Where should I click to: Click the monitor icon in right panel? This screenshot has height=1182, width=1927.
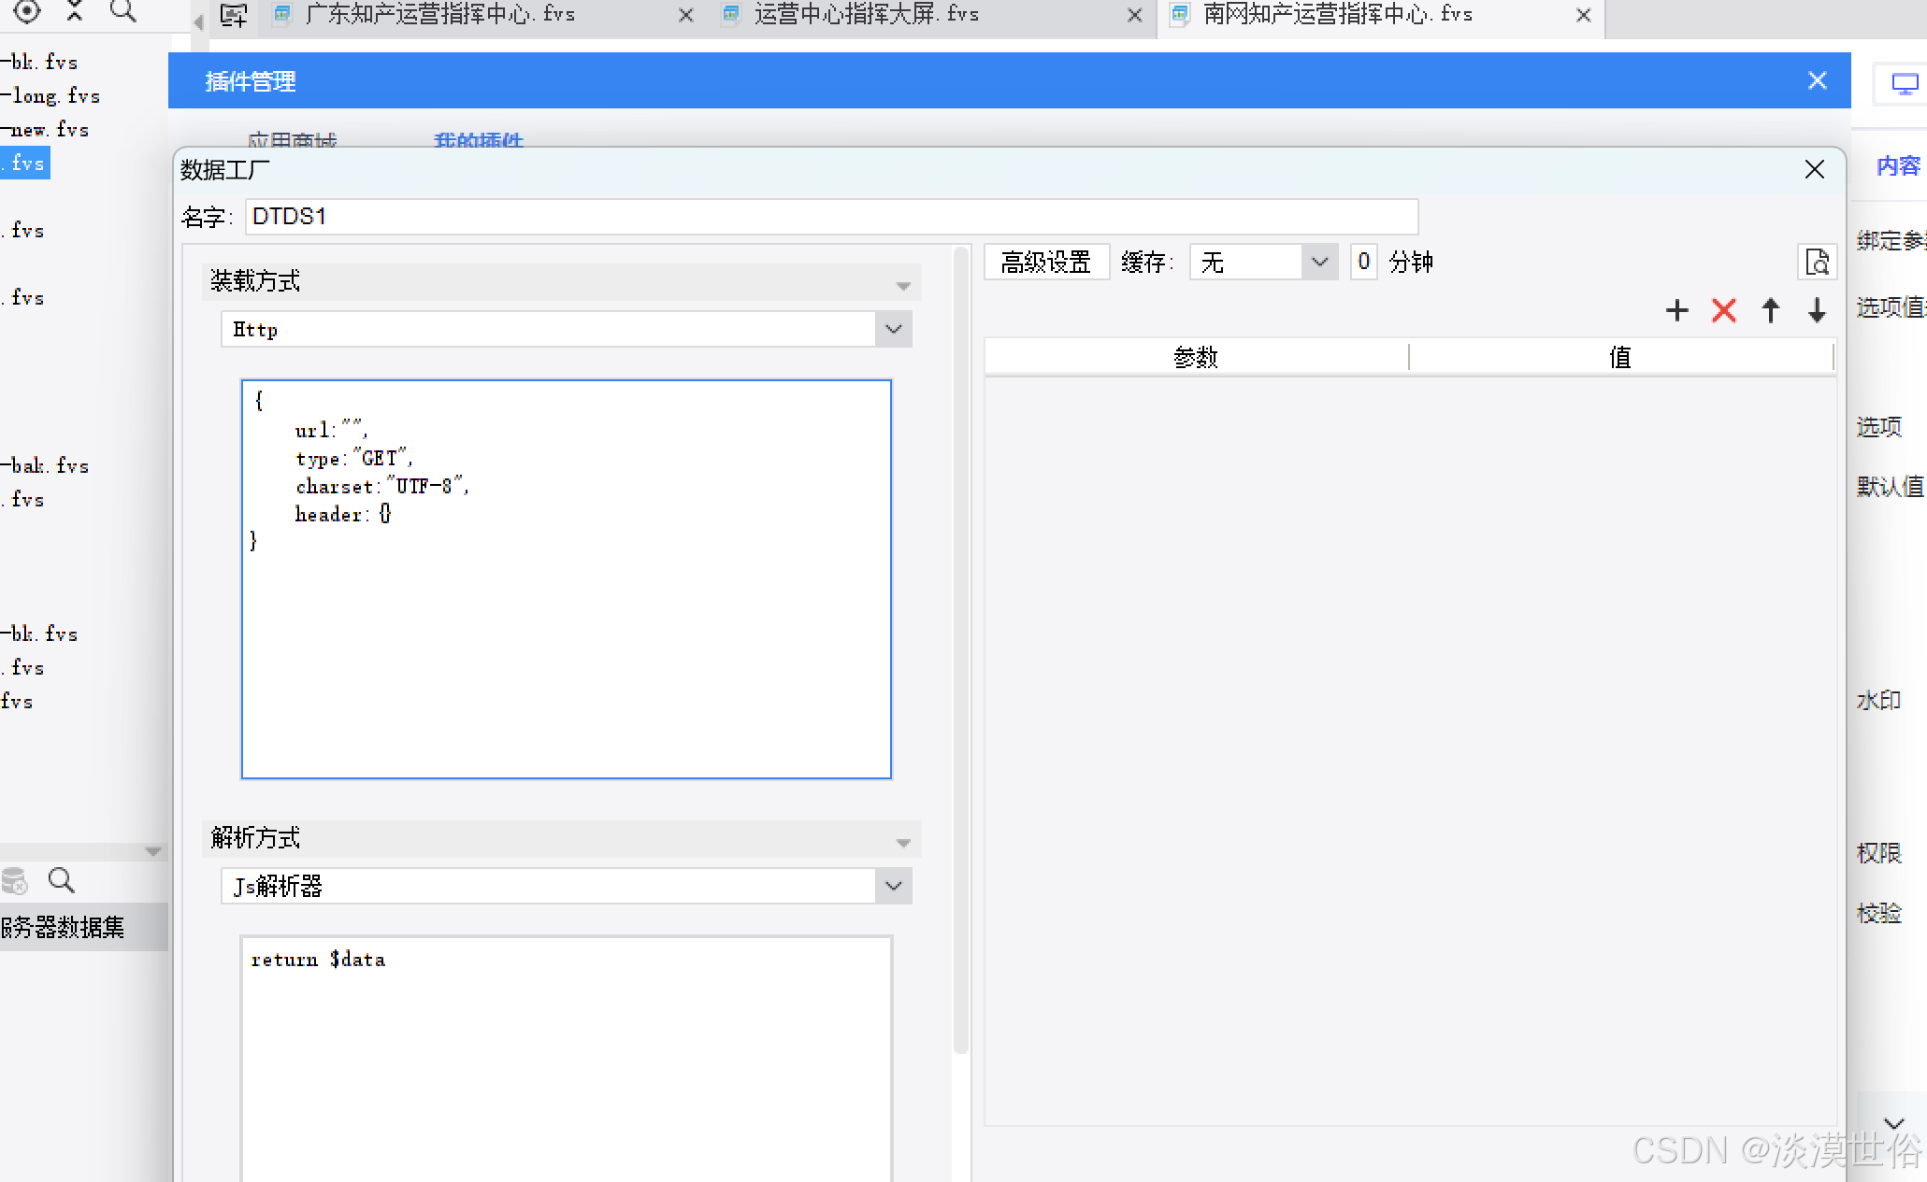[1904, 84]
